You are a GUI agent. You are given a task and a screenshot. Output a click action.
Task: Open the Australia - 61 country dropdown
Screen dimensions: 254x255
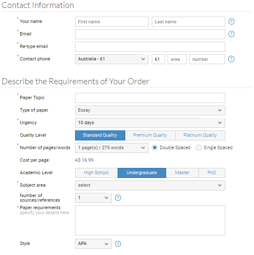(112, 59)
